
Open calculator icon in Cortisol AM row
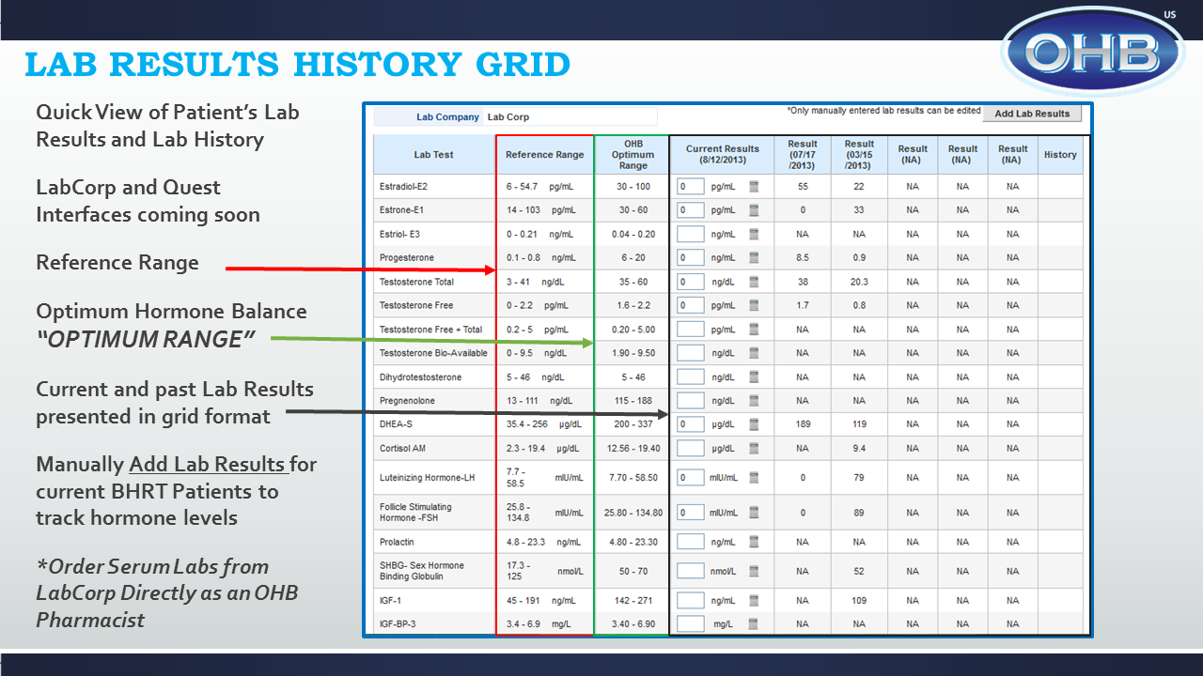coord(754,449)
